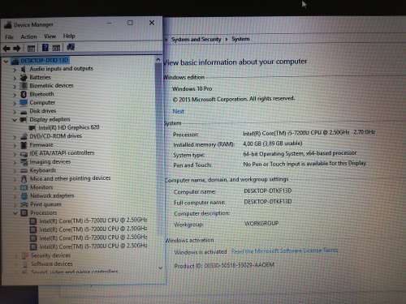Click the Keyboards category icon

pos(24,170)
